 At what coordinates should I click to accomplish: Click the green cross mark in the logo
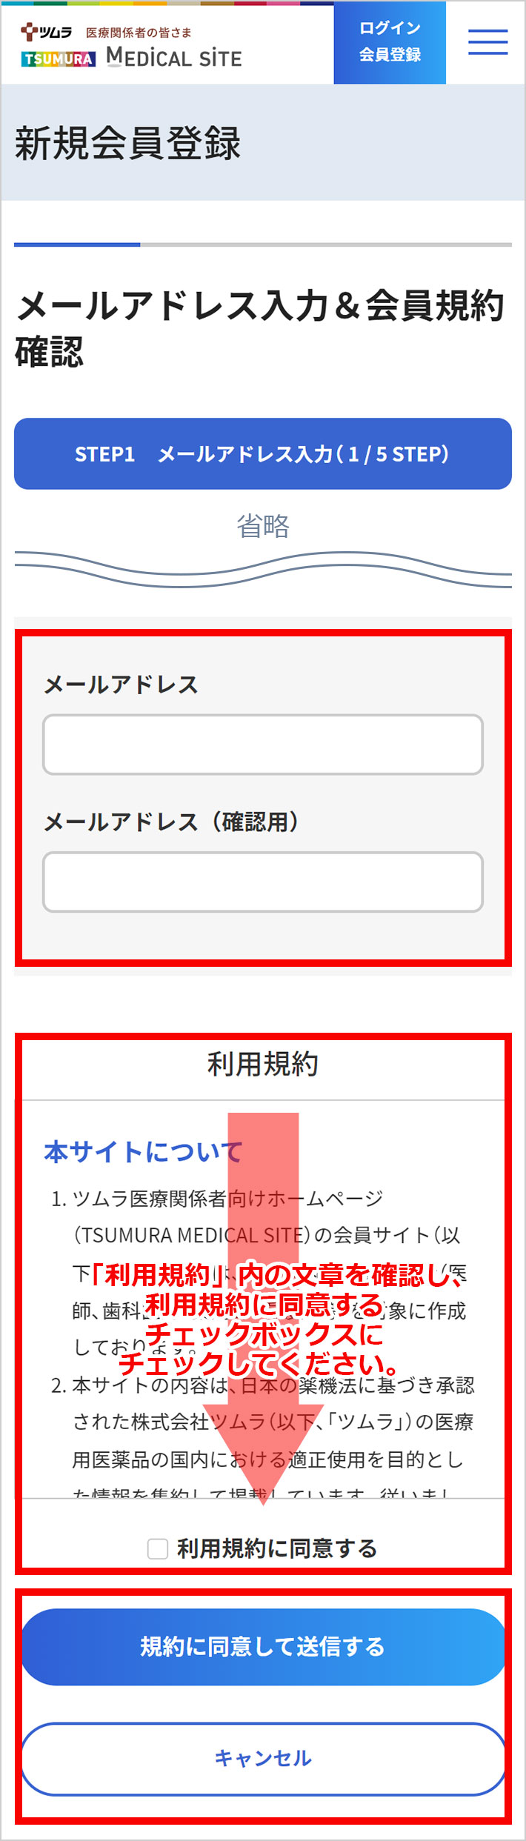click(x=27, y=30)
